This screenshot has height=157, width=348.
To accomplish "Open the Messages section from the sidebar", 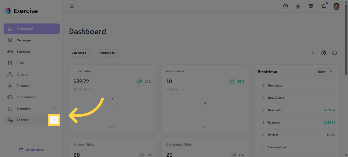I will (24, 40).
